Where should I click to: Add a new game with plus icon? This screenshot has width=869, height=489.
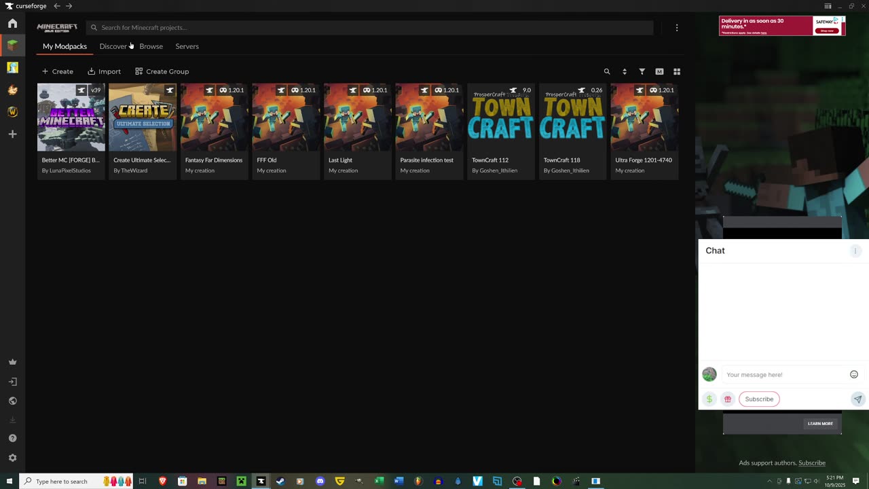[x=12, y=134]
